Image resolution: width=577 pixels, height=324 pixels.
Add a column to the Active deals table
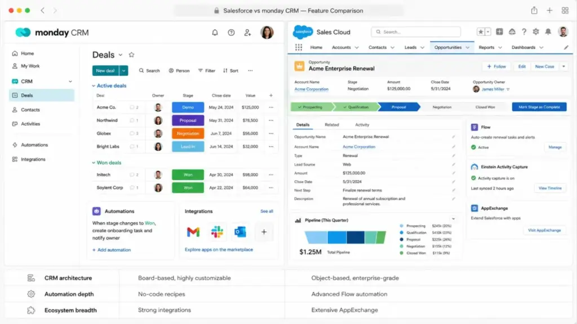[x=271, y=96]
